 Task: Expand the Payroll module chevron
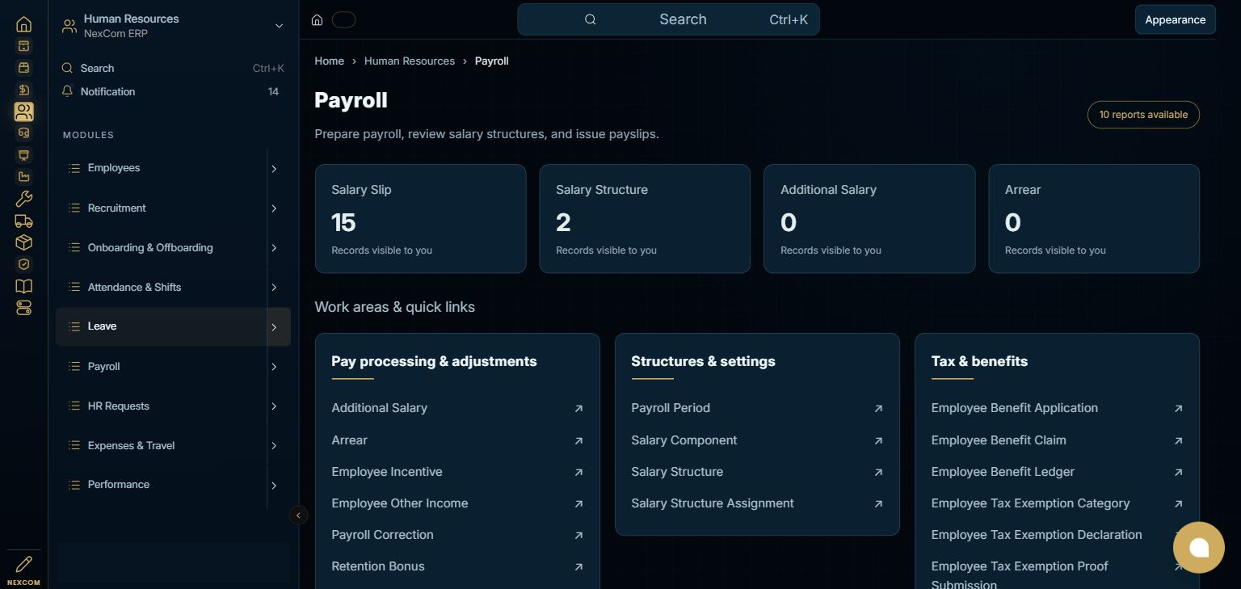click(274, 367)
